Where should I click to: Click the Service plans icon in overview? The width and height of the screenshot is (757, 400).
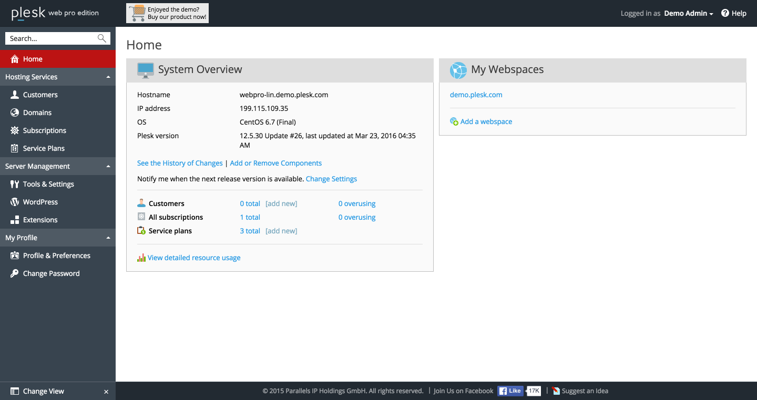click(x=141, y=230)
